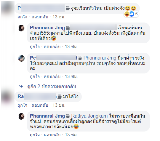Click the reply arrow icon beside ดูอีก 2
This screenshot has height=141, width=160.
[x=21, y=86]
